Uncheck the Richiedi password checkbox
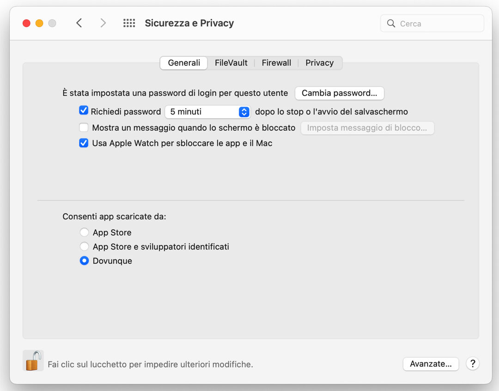This screenshot has width=499, height=391. point(84,110)
